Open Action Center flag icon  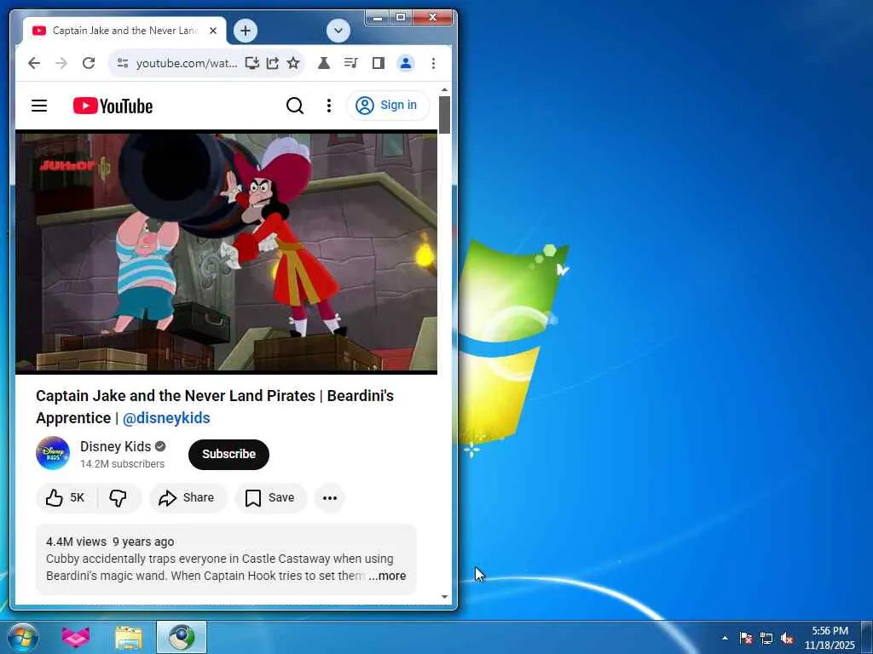pyautogui.click(x=746, y=638)
